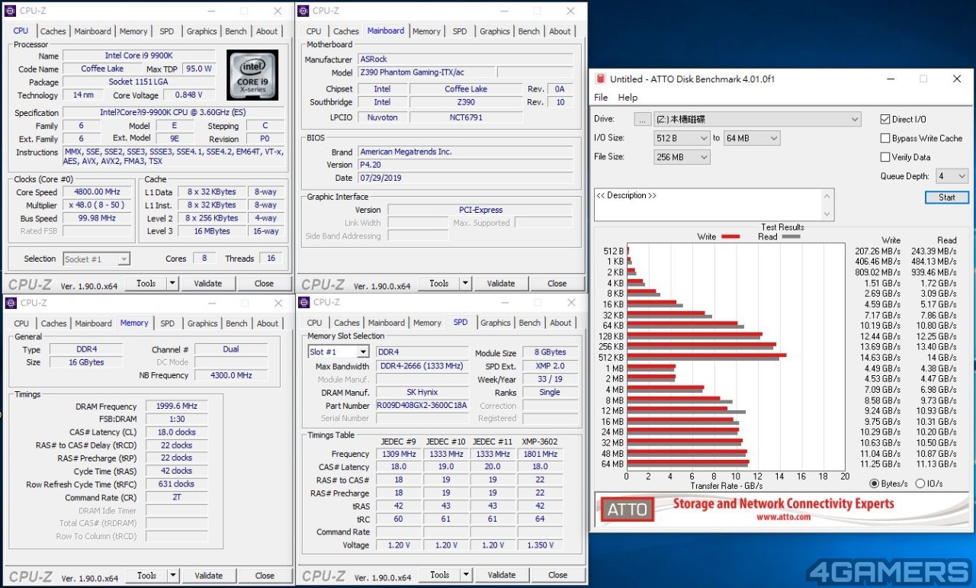This screenshot has height=588, width=976.
Task: Click the 1999.6 MHz DRAM Frequency value
Action: point(176,406)
